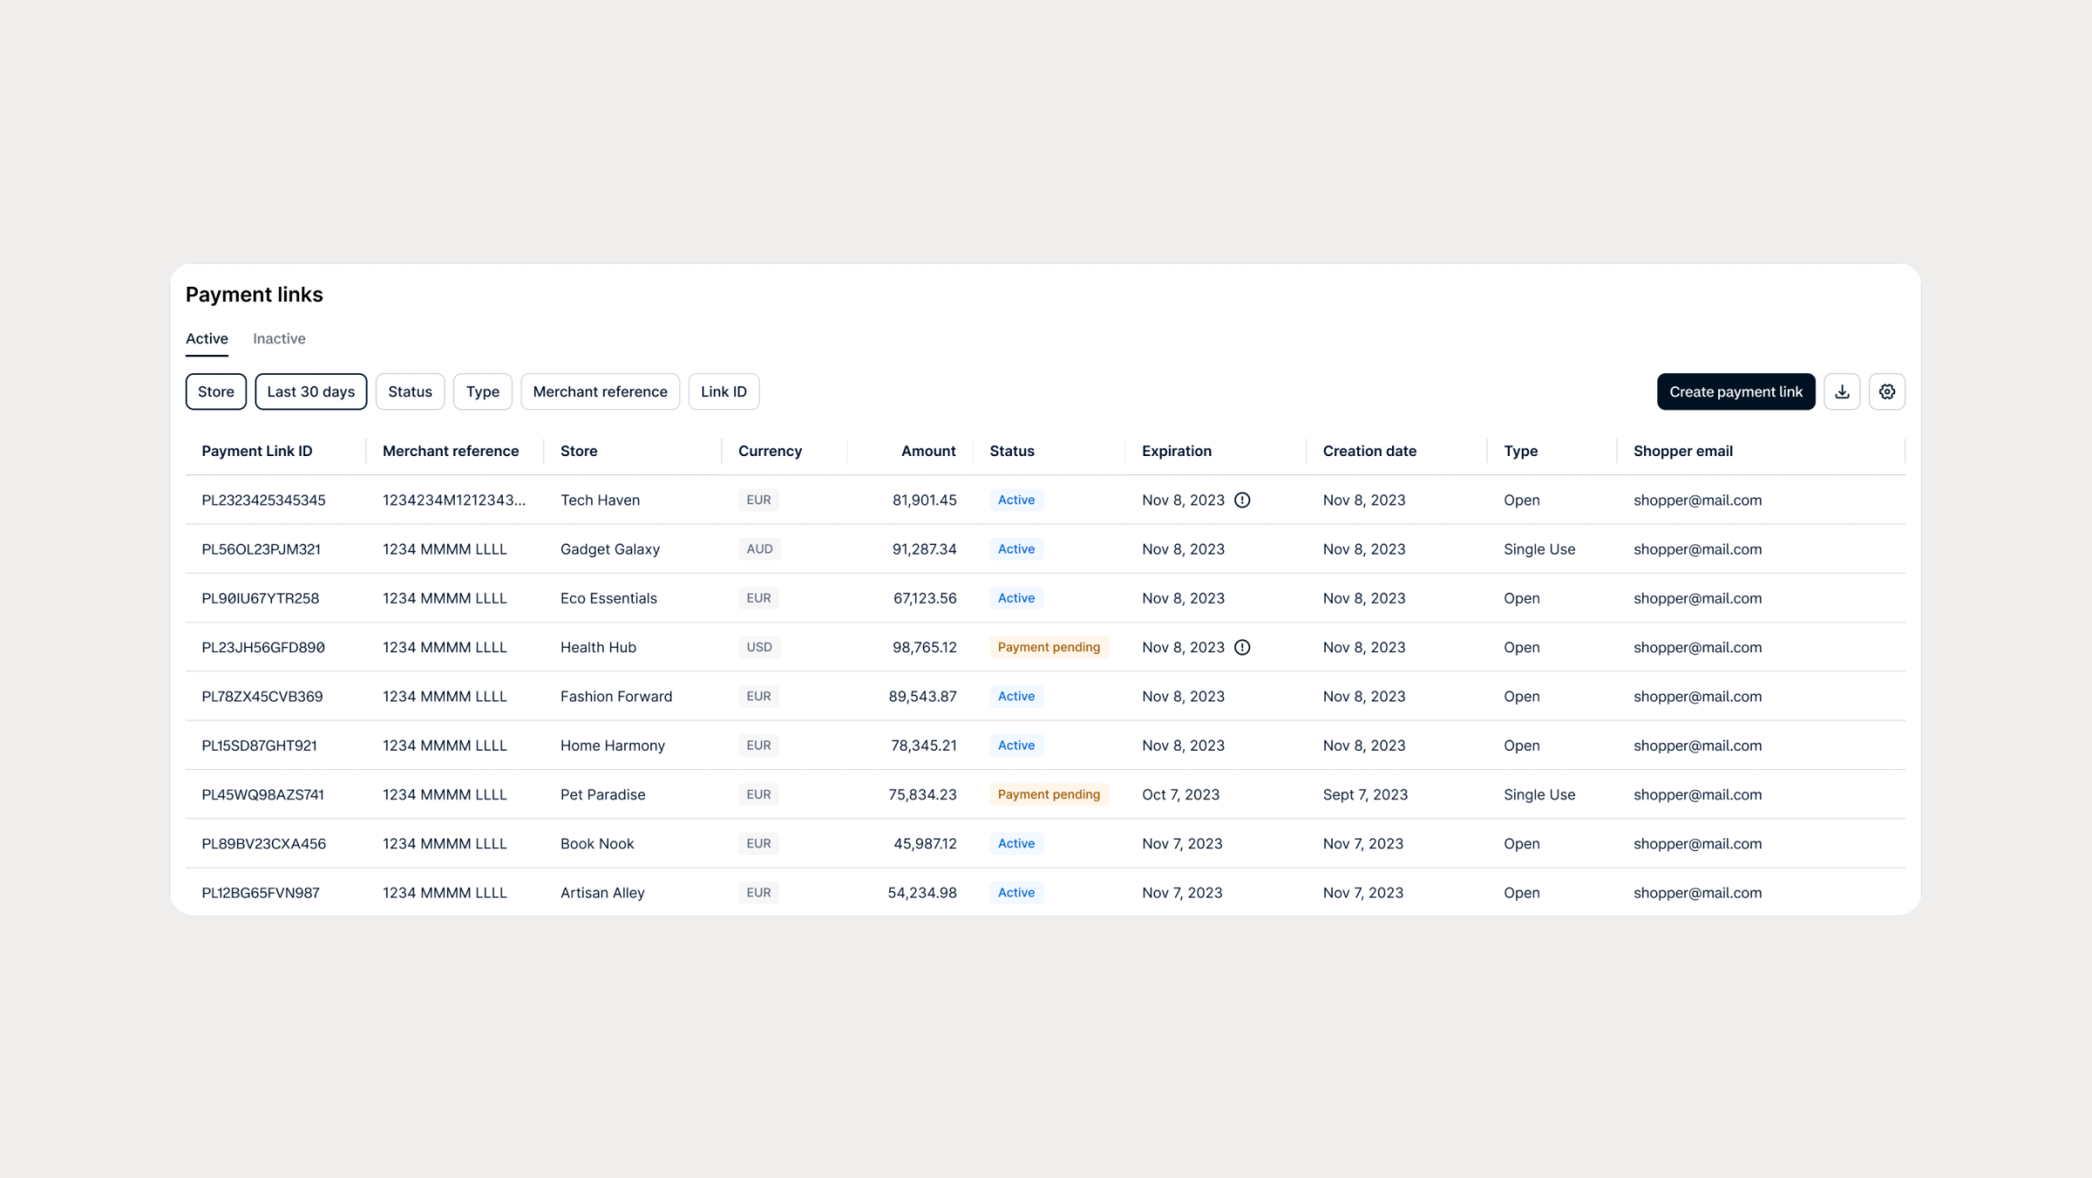This screenshot has width=2092, height=1178.
Task: Open the Link ID filter
Action: coord(723,392)
